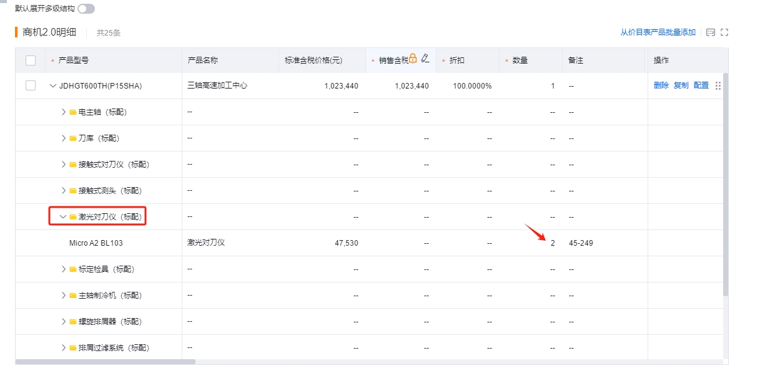This screenshot has width=760, height=386.
Task: Click the fullscreen expand icon
Action: [x=724, y=32]
